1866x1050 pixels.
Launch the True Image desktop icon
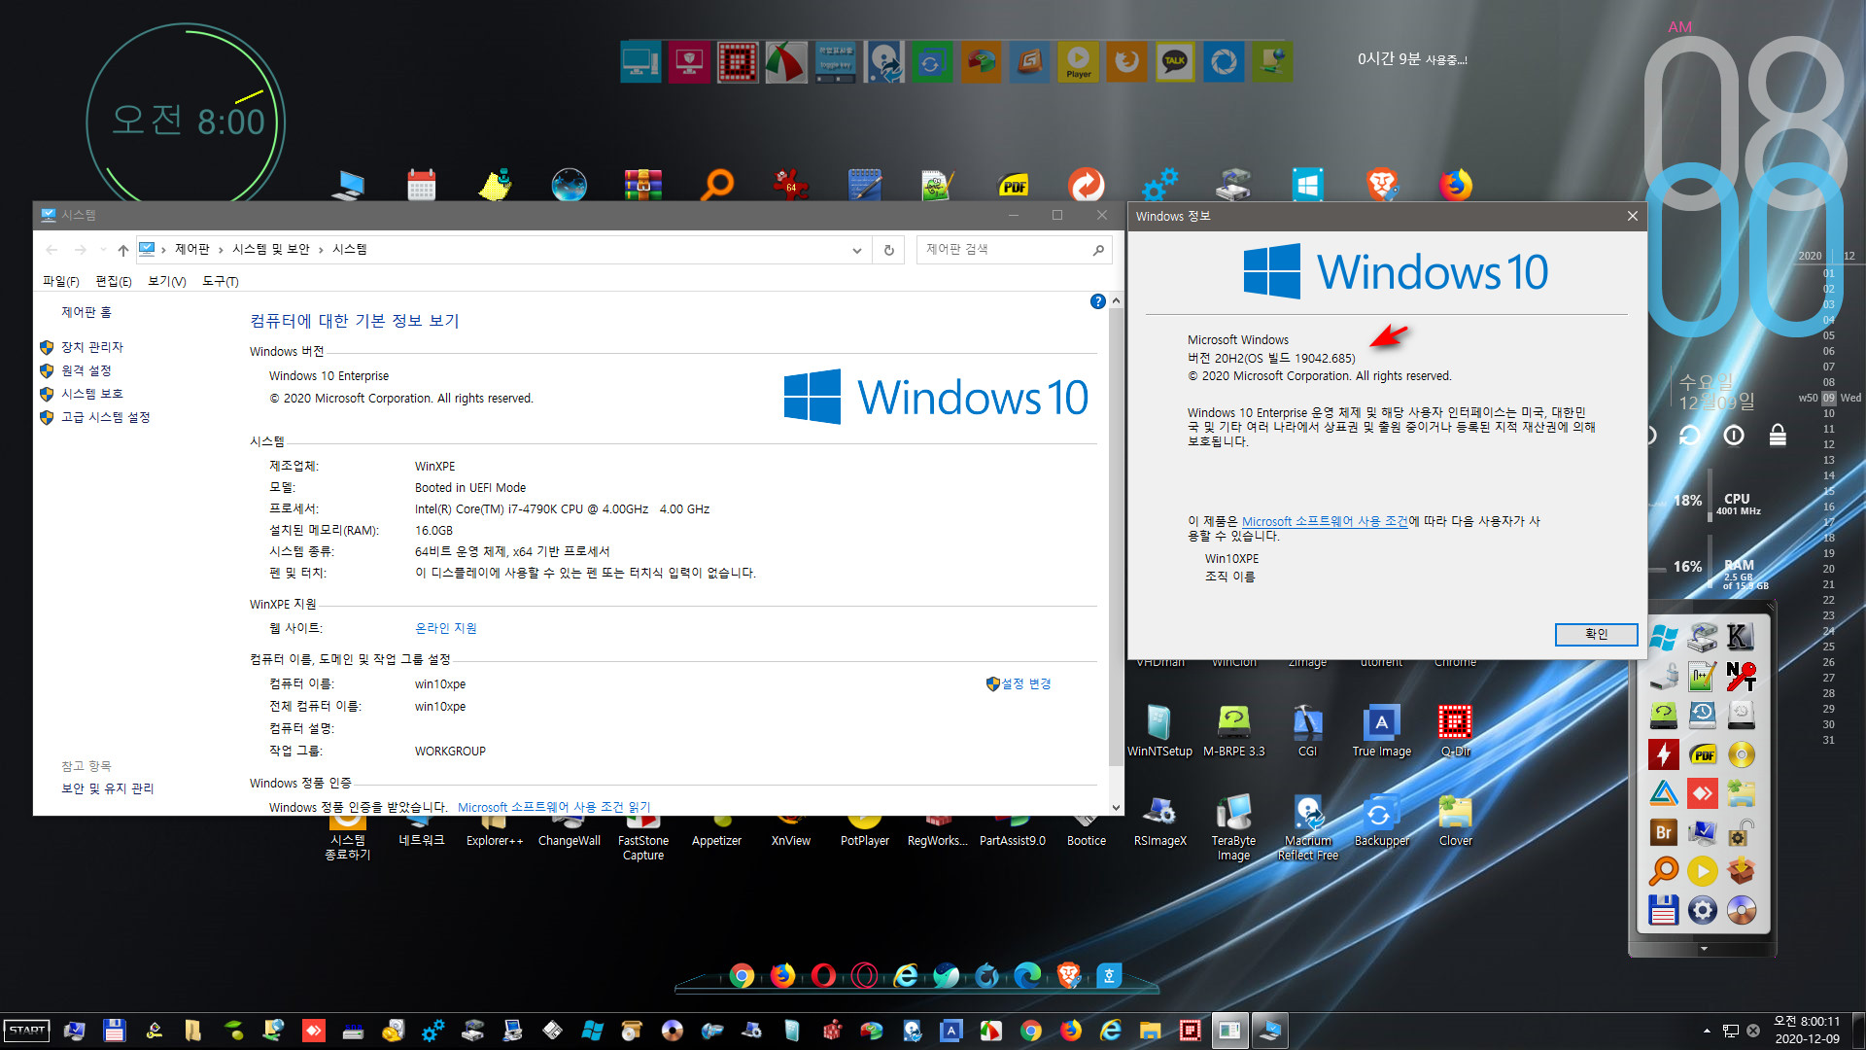pos(1381,730)
